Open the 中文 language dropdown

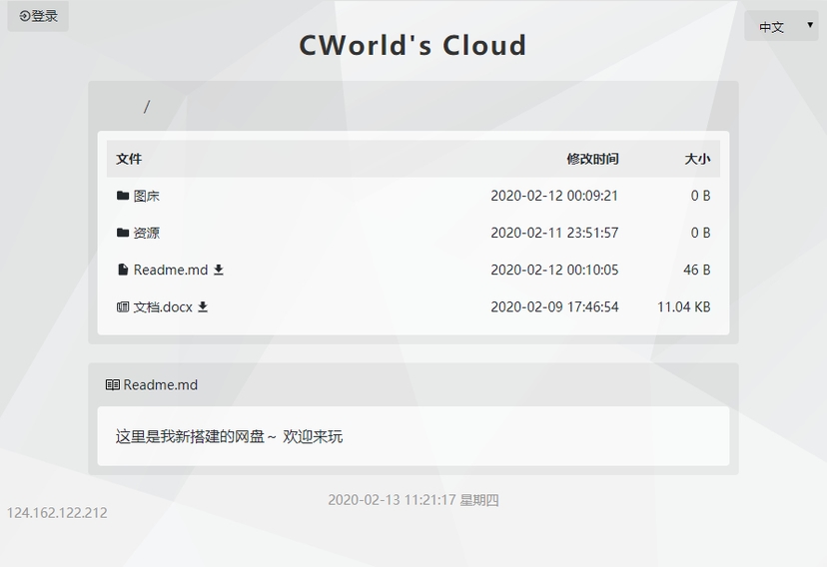(780, 27)
